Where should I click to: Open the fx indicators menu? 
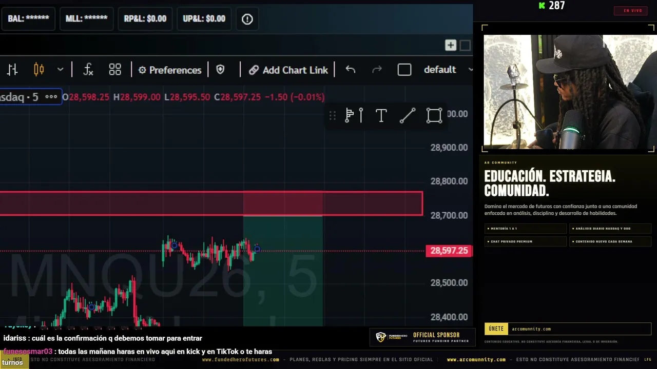coord(88,70)
